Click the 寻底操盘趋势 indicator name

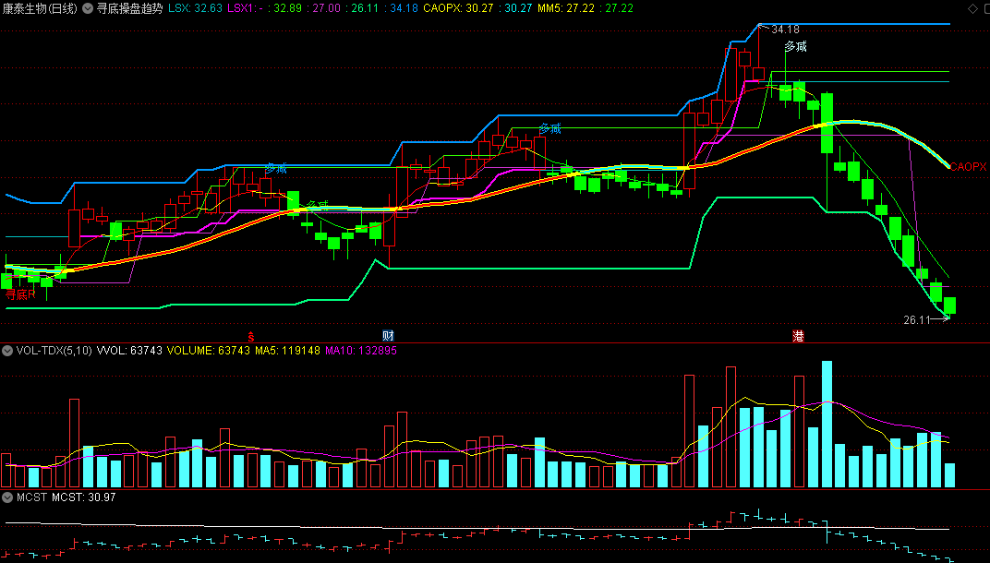[129, 8]
